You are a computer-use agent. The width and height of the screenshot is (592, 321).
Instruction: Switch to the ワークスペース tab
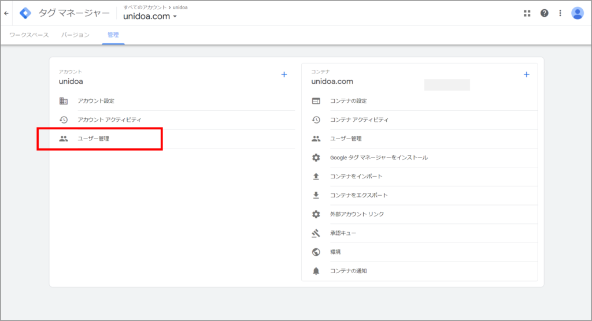[29, 35]
